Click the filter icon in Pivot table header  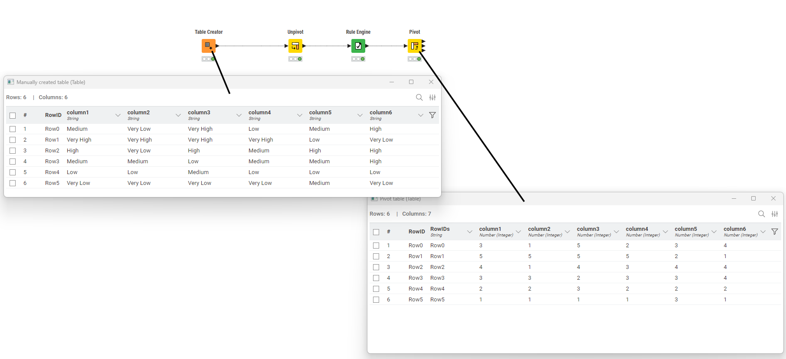pyautogui.click(x=774, y=232)
